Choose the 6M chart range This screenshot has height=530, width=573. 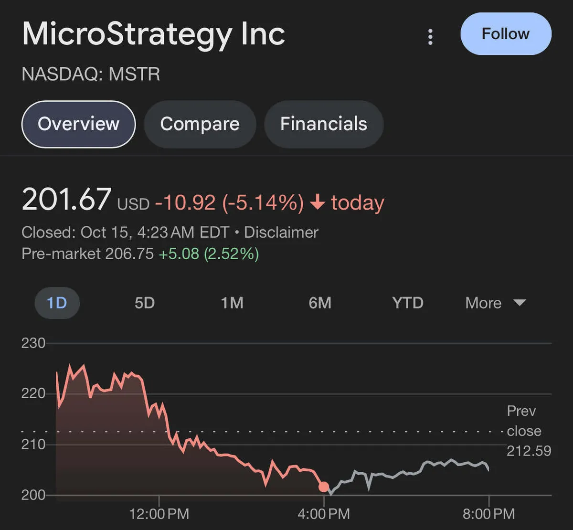click(319, 303)
